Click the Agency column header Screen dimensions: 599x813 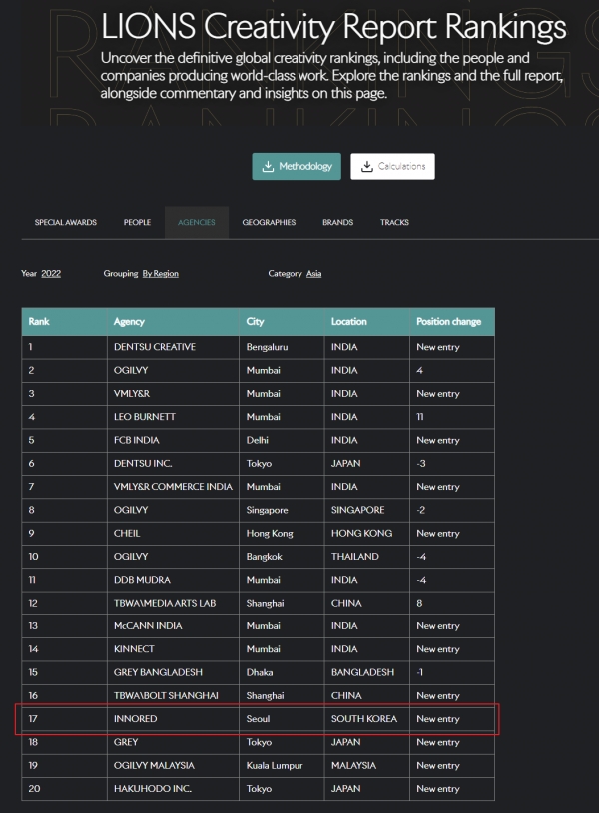[173, 321]
